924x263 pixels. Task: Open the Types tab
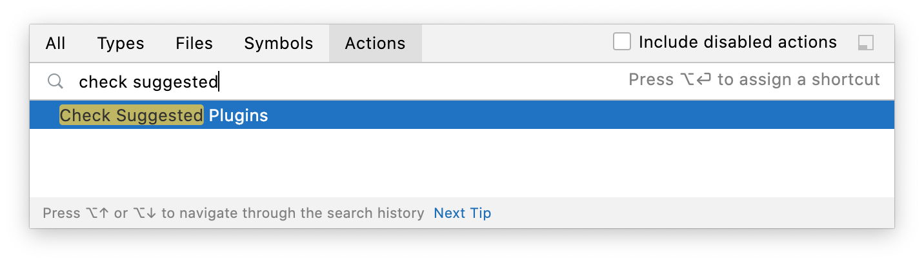(121, 43)
